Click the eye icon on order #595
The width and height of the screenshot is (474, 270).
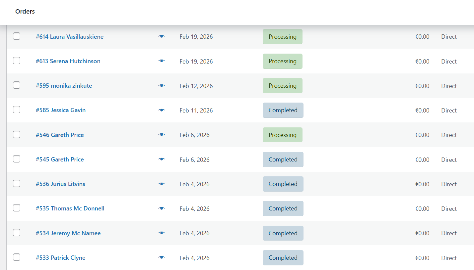coord(161,85)
